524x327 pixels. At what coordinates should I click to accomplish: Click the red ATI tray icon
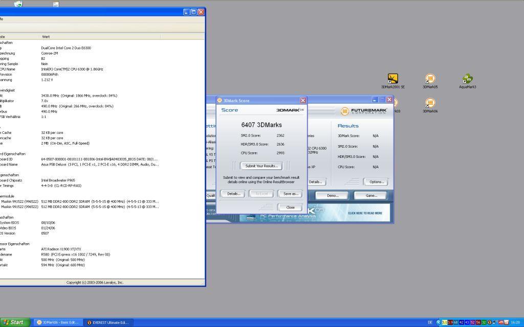(x=500, y=322)
